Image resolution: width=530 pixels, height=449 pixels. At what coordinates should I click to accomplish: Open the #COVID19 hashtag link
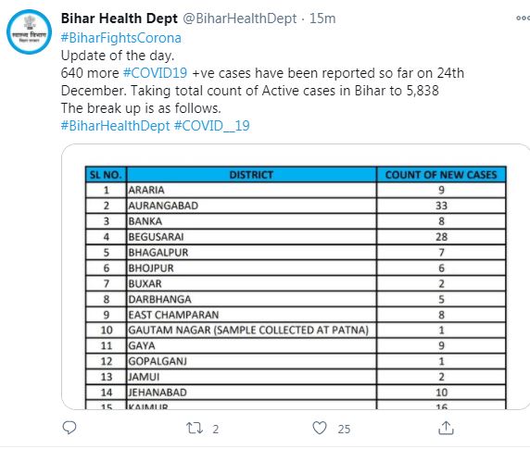(x=155, y=73)
